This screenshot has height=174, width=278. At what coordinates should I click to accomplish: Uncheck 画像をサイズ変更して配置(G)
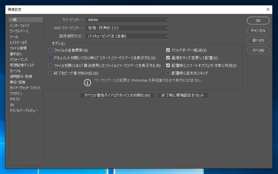pos(168,58)
